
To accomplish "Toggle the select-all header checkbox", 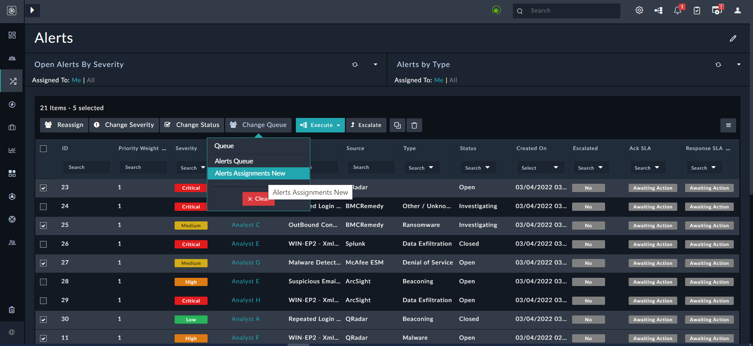I will tap(44, 149).
